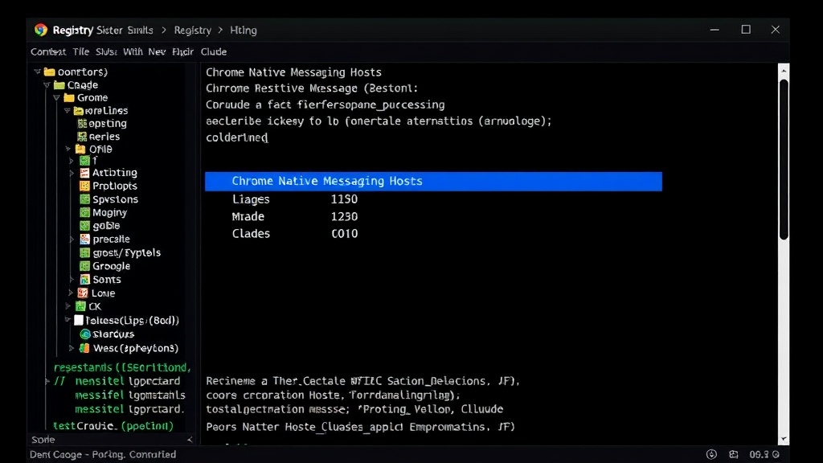Click the testCradie (ppetinn) line
The image size is (823, 463).
pos(113,426)
